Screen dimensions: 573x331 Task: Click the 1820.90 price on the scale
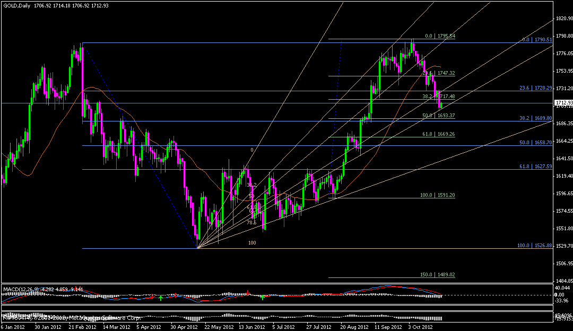tap(562, 19)
